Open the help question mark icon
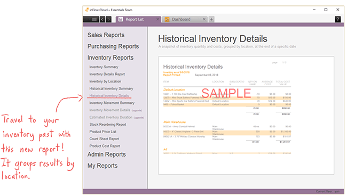The height and width of the screenshot is (195, 347). coord(338,19)
